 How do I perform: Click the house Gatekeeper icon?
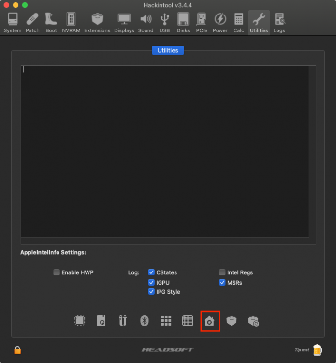pyautogui.click(x=209, y=321)
